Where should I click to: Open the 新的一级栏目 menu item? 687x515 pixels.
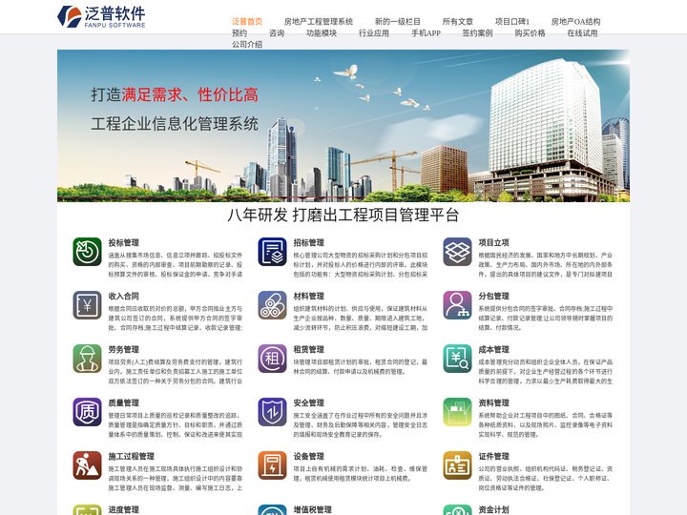point(398,21)
